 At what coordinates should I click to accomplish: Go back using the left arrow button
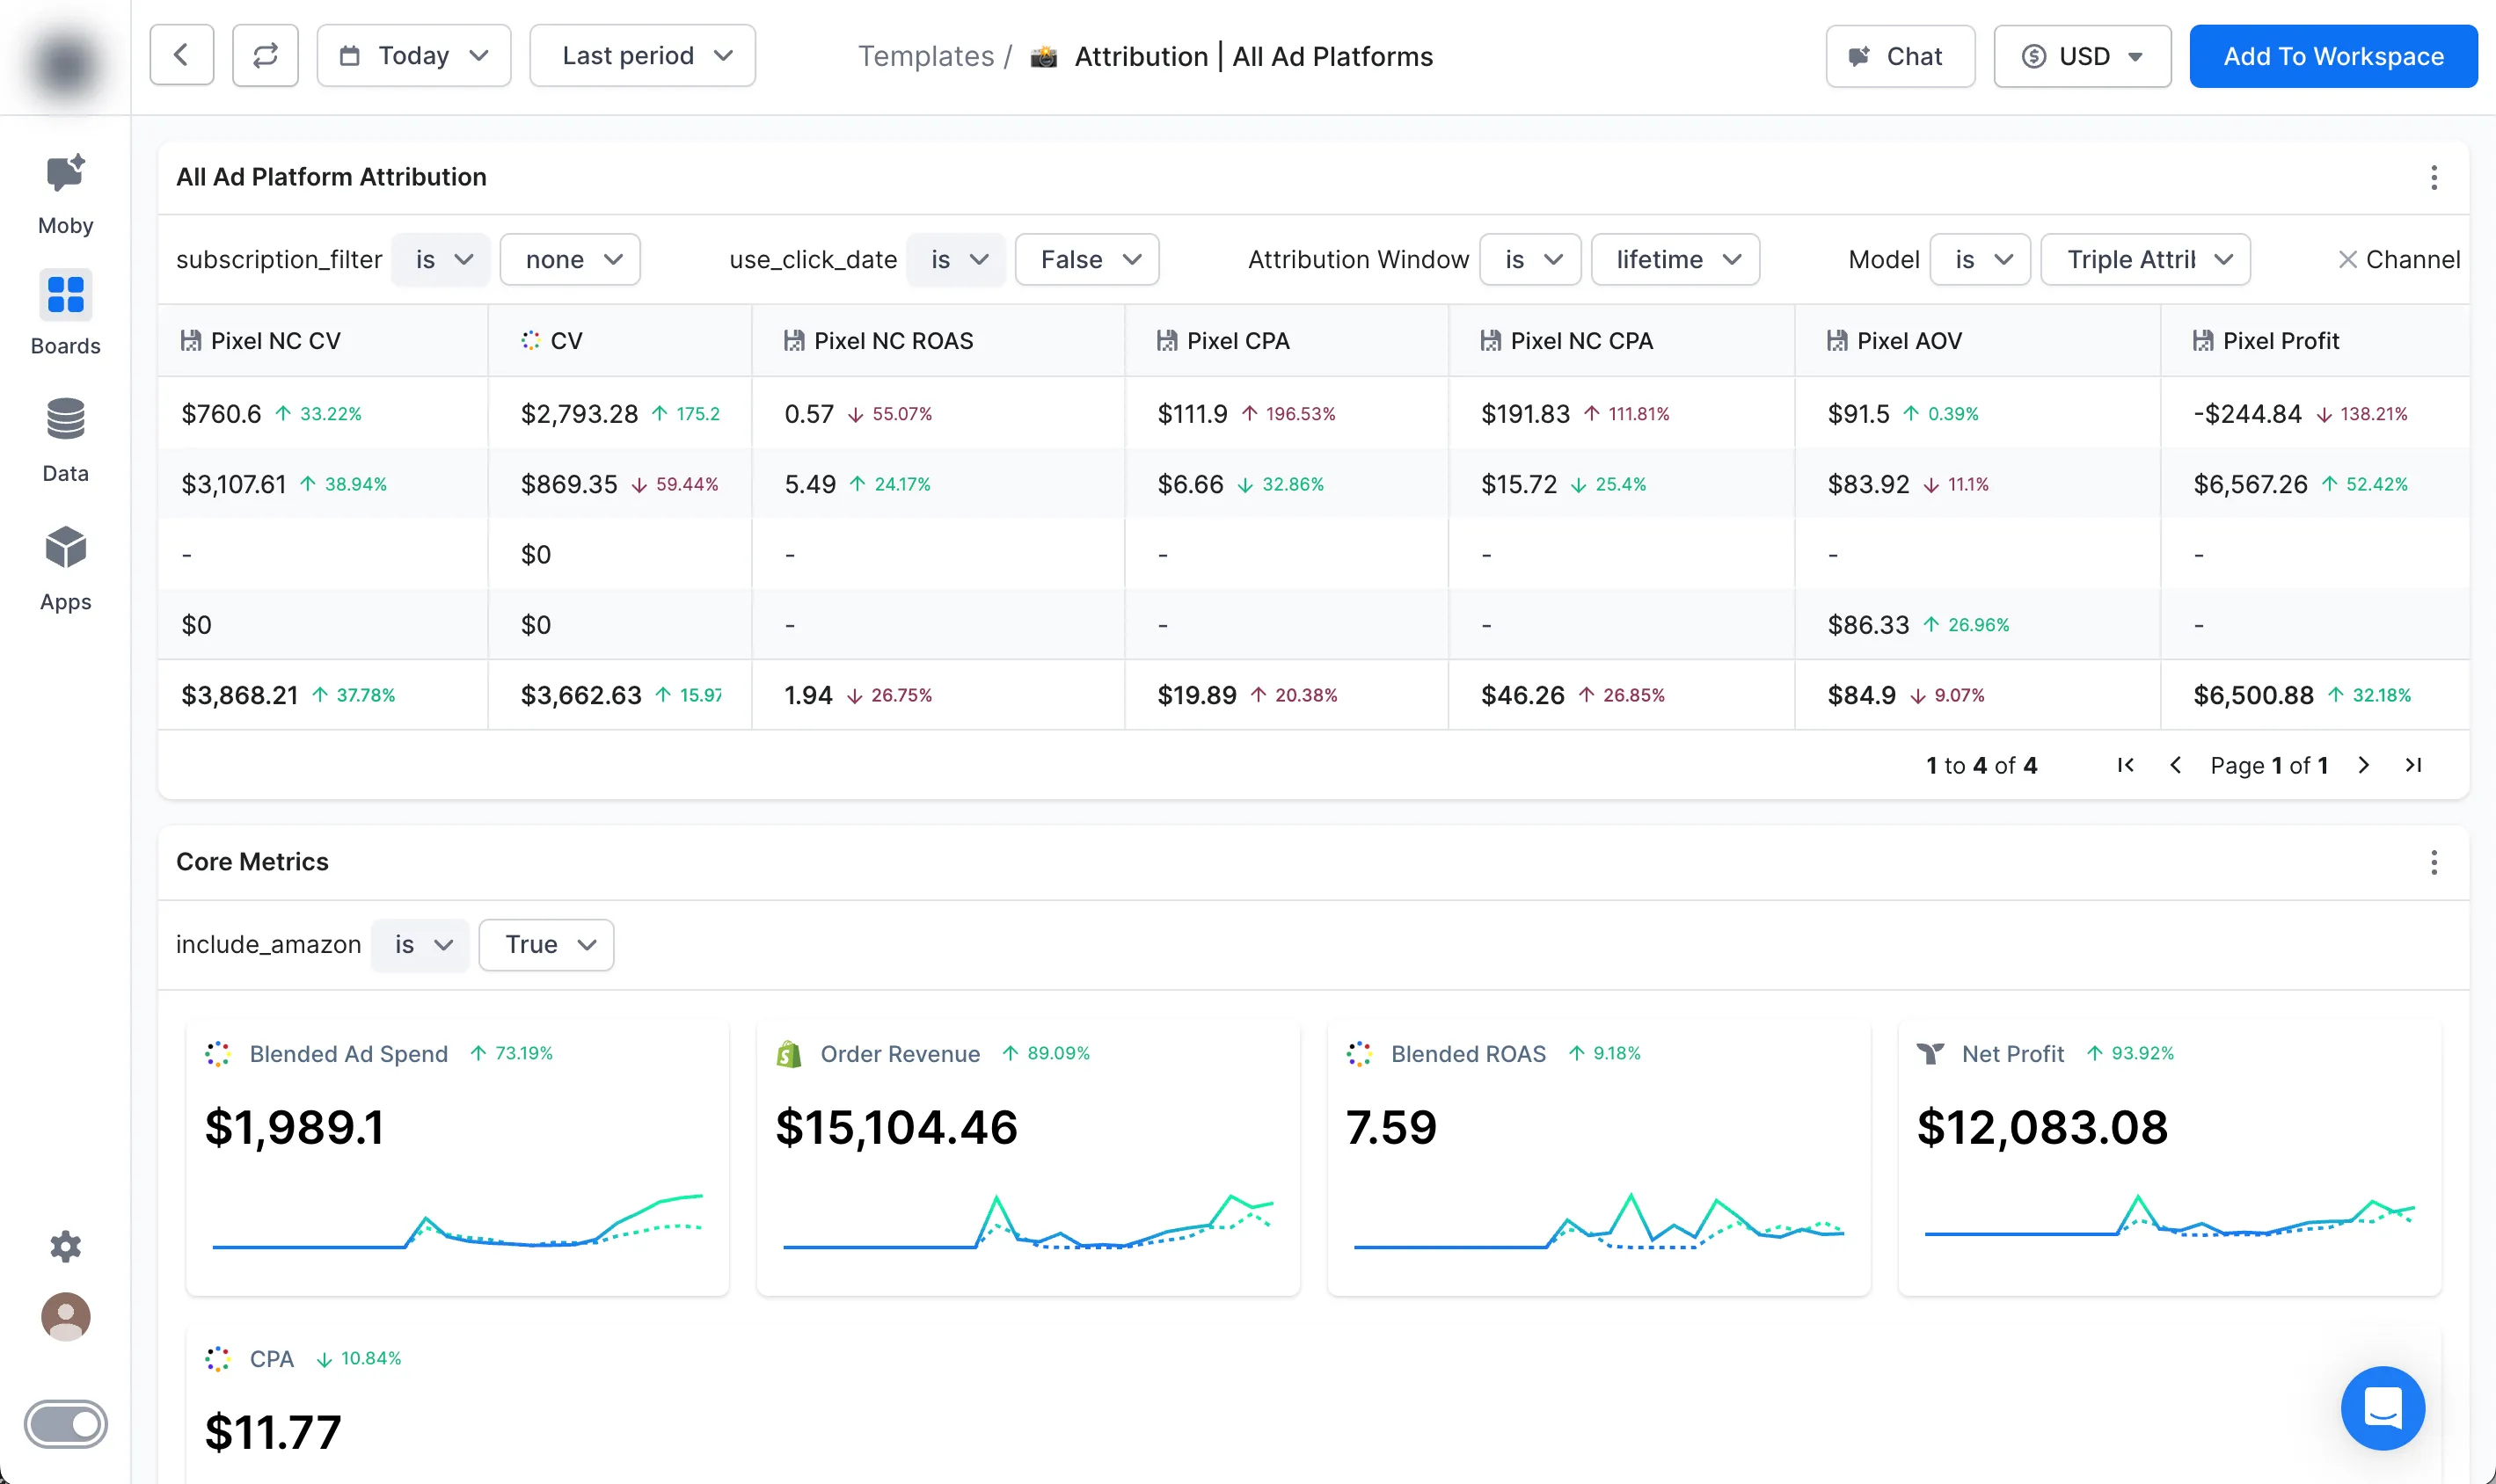[x=181, y=56]
